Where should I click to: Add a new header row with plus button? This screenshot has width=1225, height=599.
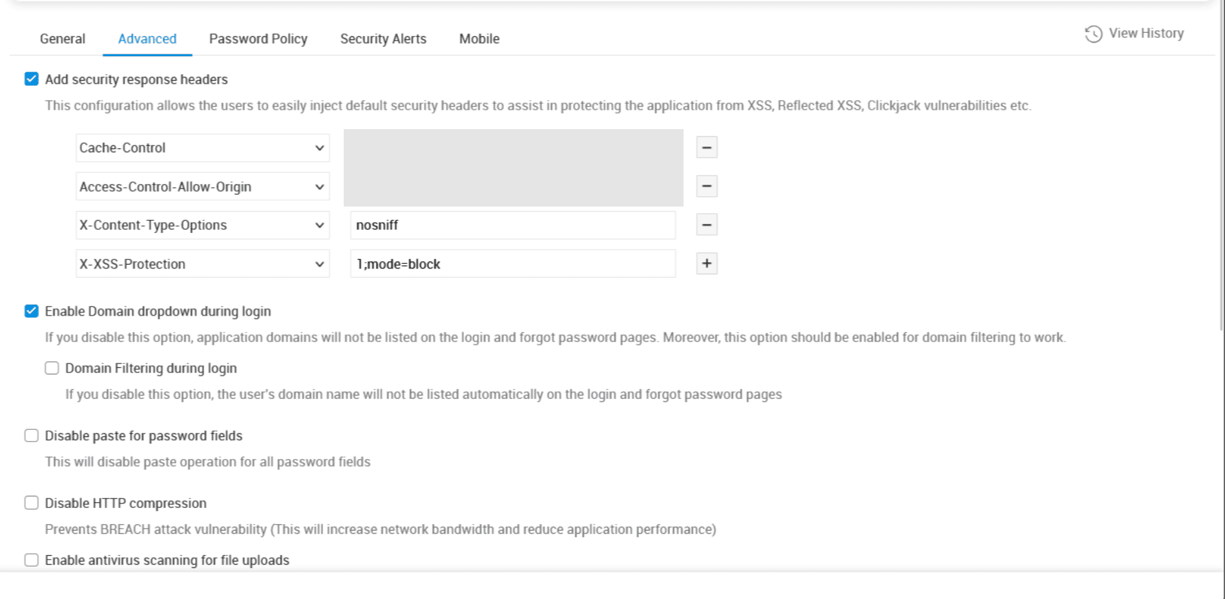pyautogui.click(x=707, y=263)
